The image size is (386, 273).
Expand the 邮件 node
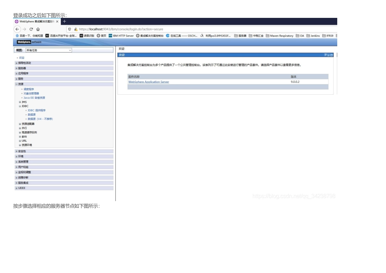[20, 136]
